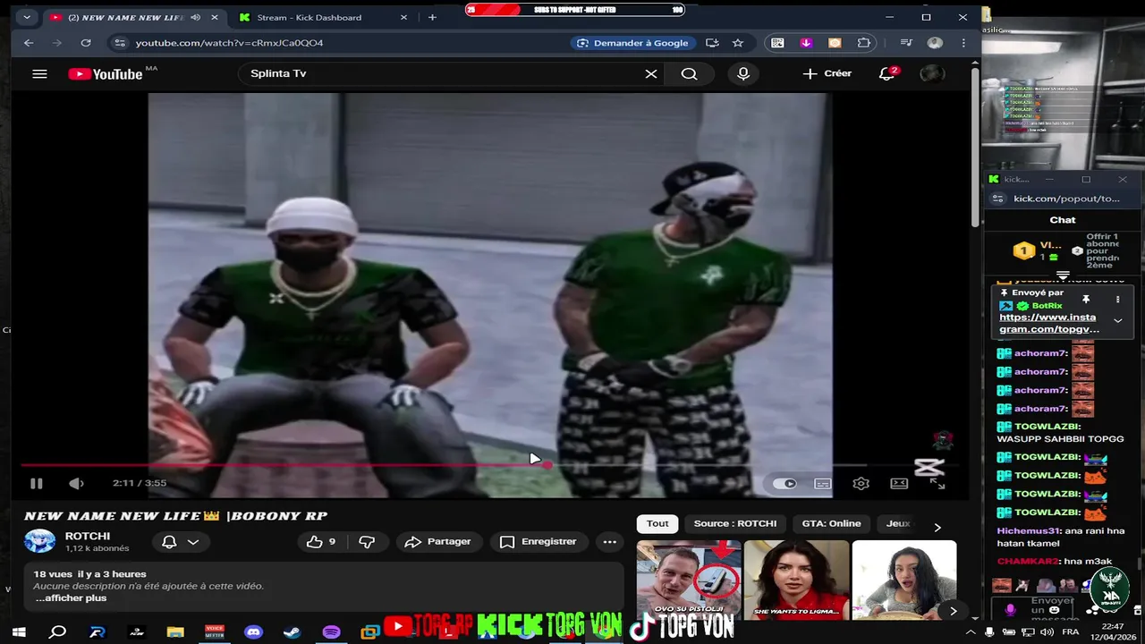Image resolution: width=1145 pixels, height=644 pixels.
Task: Focus the Chrome address bar URL
Action: [x=229, y=43]
